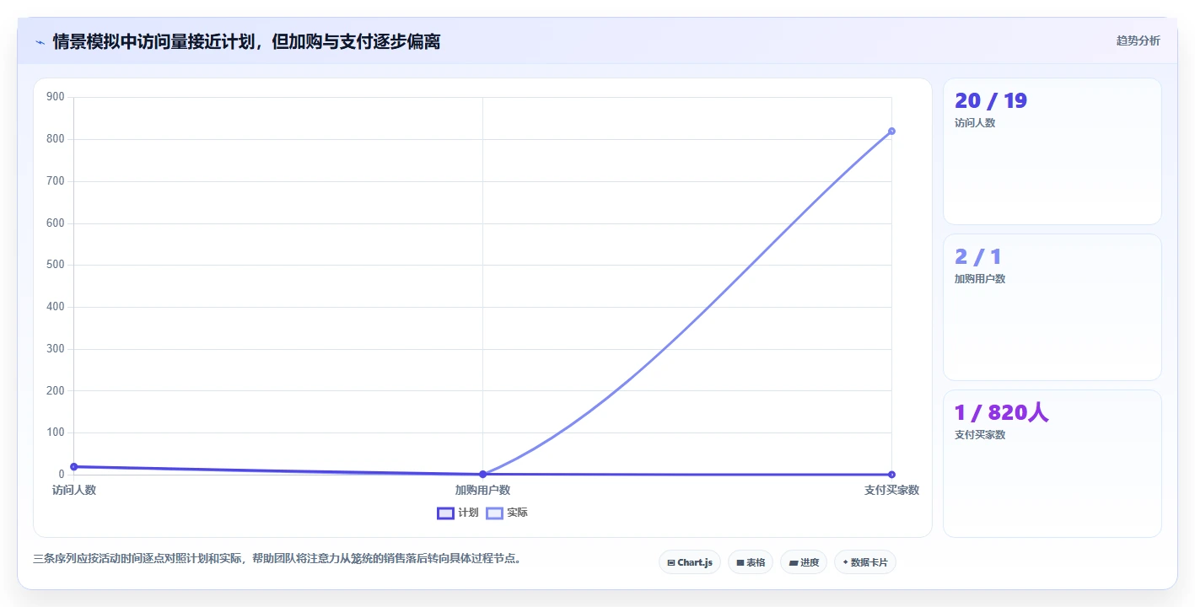Click the 900 y-axis value
The width and height of the screenshot is (1195, 607).
click(x=56, y=97)
